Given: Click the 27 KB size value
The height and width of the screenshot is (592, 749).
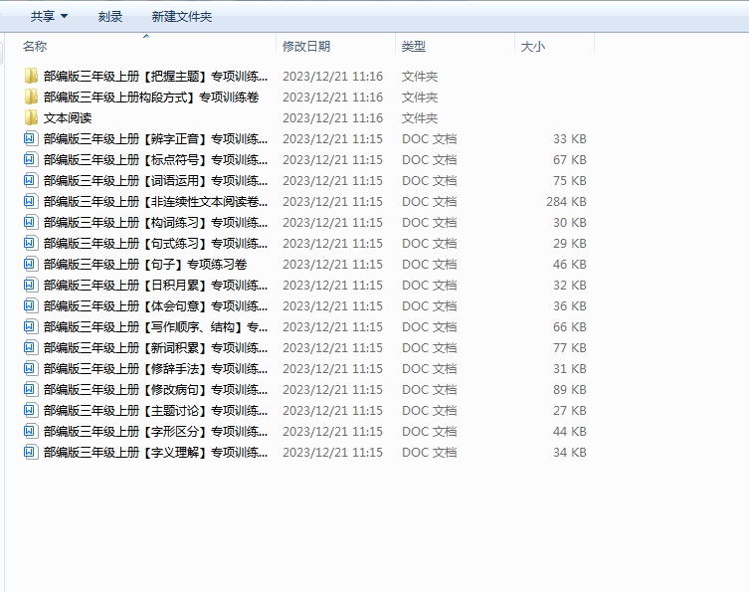Looking at the screenshot, I should click(569, 411).
